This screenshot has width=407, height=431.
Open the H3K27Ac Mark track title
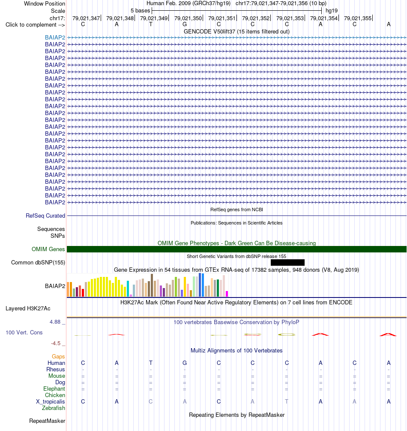tap(236, 302)
